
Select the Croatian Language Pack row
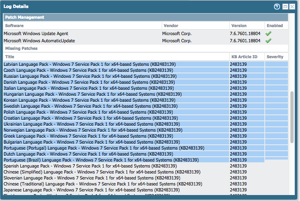click(x=146, y=118)
